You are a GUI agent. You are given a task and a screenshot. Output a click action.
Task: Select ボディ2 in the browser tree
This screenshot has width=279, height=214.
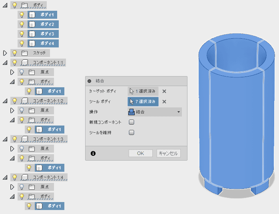(x=43, y=24)
